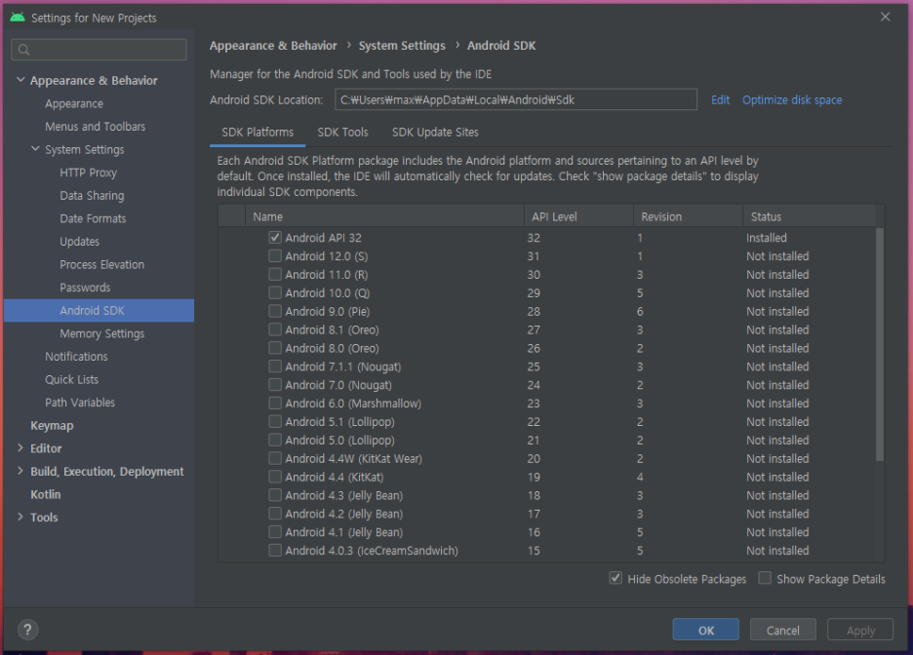
Task: Check the Android 7.0 (Nougat) checkbox
Action: (x=275, y=384)
